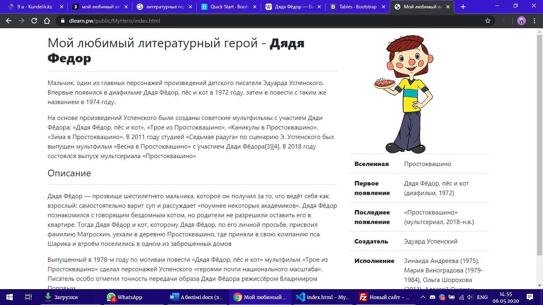Screen dimensions: 543x305
Task: Open tray icon with 28 badge
Action: click(442, 297)
